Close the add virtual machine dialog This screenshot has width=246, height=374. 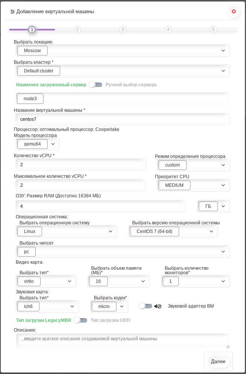[234, 12]
